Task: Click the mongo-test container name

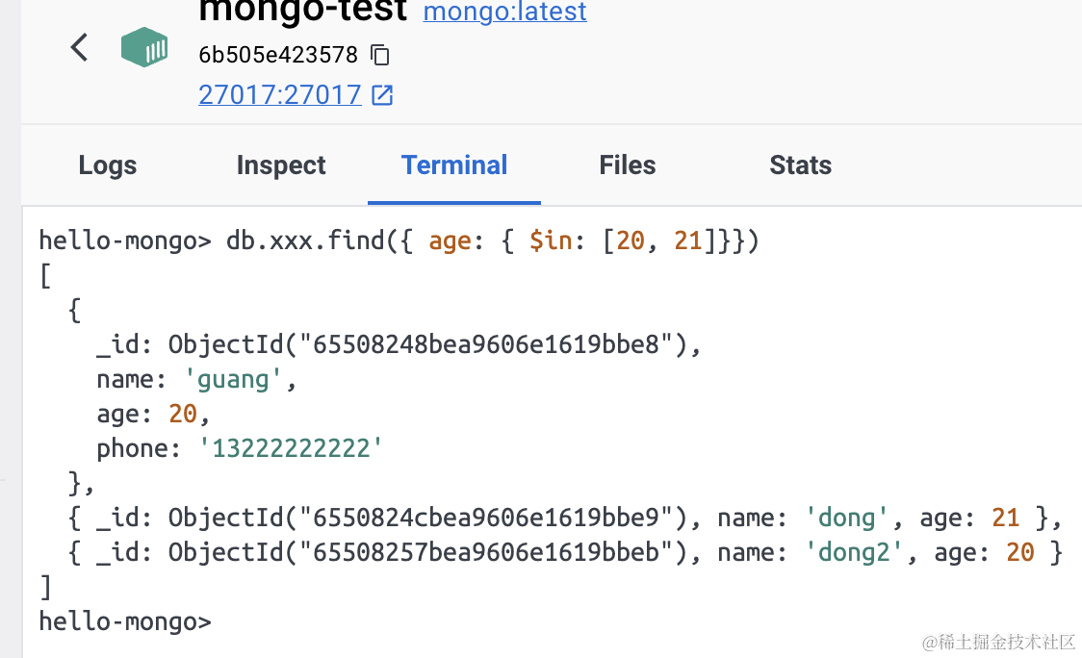Action: point(303,12)
